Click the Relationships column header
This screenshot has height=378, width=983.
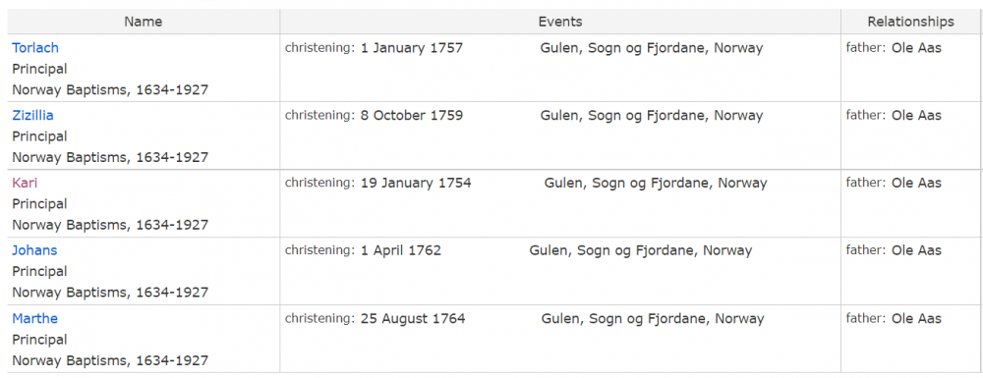(910, 22)
